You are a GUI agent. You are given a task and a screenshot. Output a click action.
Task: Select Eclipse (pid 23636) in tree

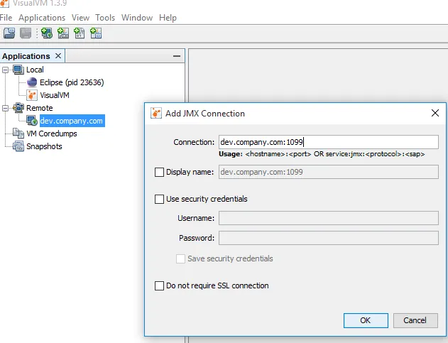pos(72,82)
